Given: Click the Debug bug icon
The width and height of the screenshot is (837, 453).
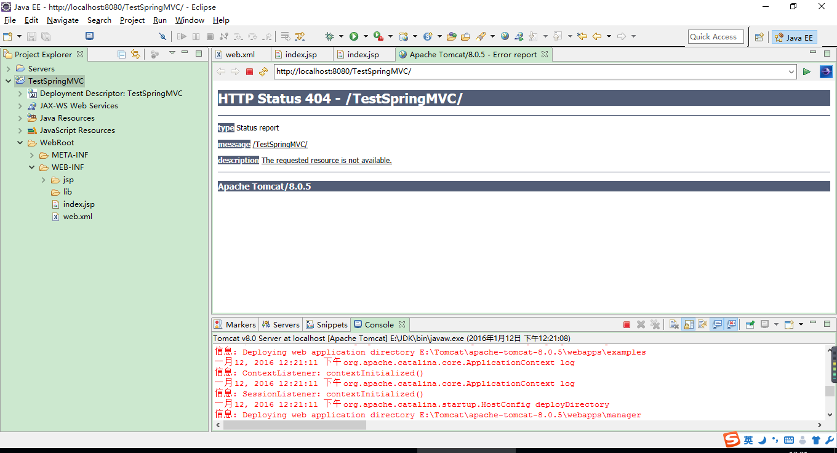Looking at the screenshot, I should point(329,36).
